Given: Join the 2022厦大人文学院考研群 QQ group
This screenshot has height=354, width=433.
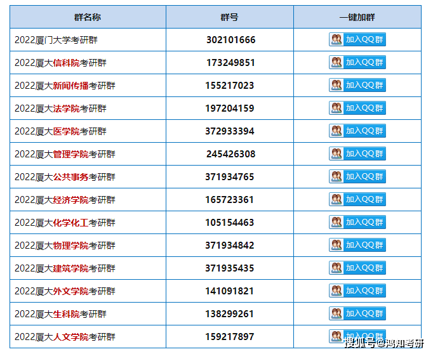Looking at the screenshot, I should pyautogui.click(x=357, y=336).
